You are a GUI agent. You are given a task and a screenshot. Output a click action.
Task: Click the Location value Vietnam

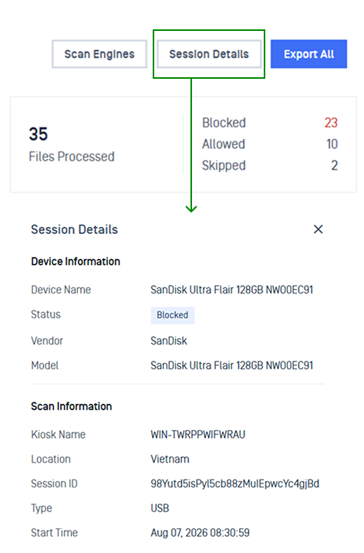coord(170,460)
